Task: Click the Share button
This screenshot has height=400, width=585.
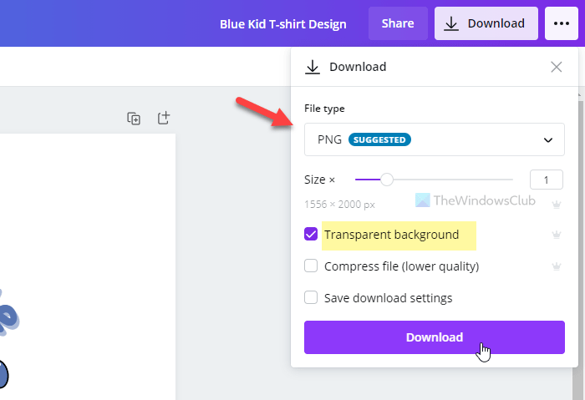Action: click(398, 23)
